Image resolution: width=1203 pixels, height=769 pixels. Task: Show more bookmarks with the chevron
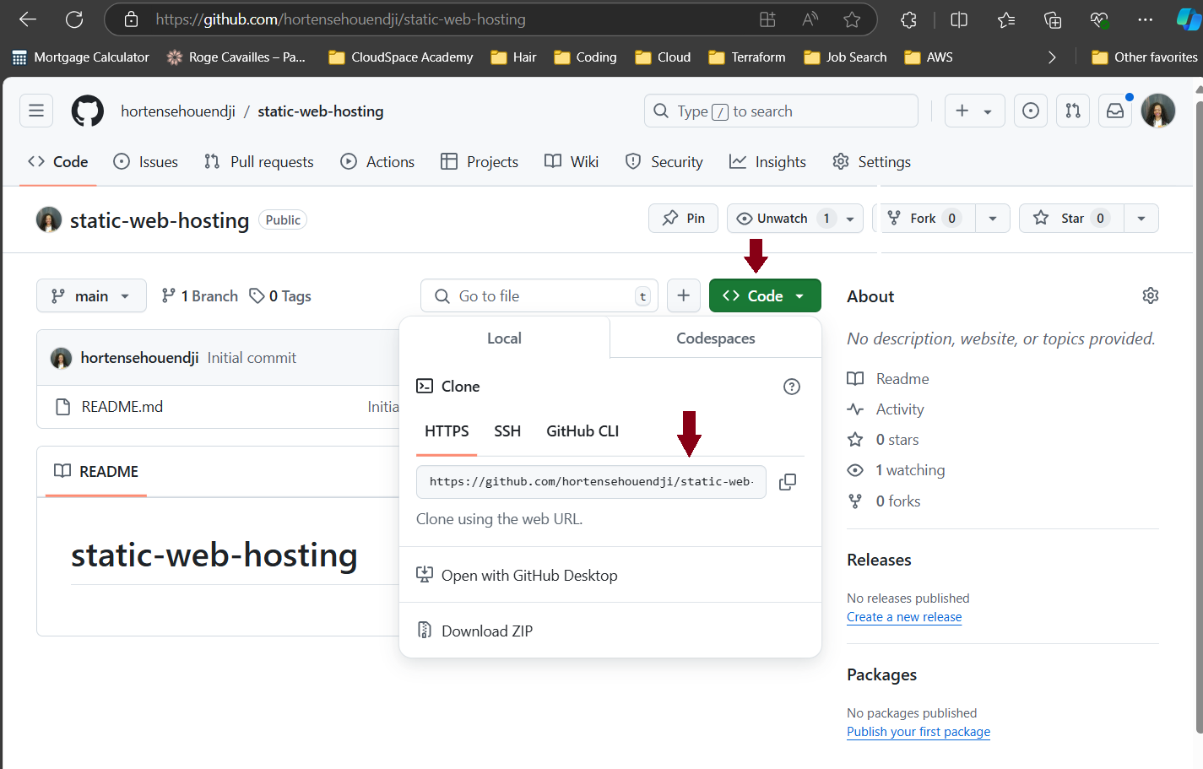[x=1052, y=57]
